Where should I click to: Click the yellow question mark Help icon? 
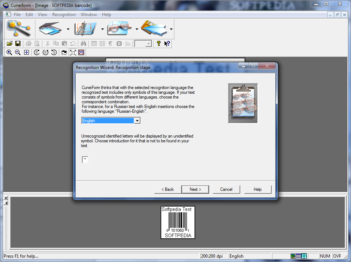tap(158, 43)
